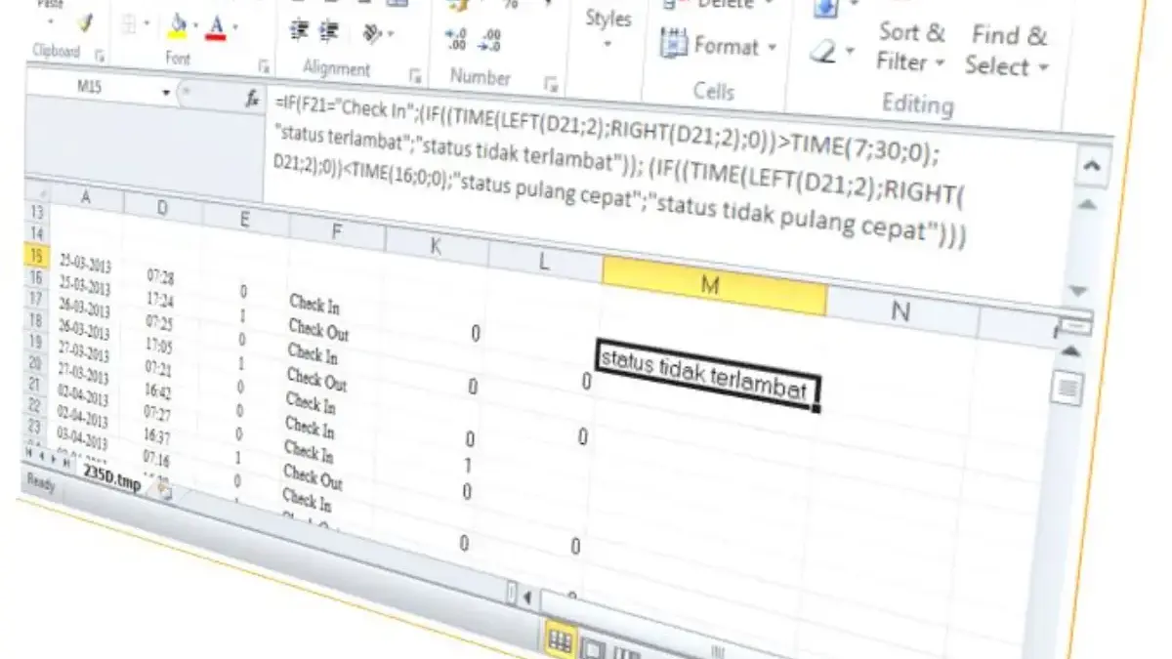Select the cell with time 17:05
1172x659 pixels.
click(158, 344)
